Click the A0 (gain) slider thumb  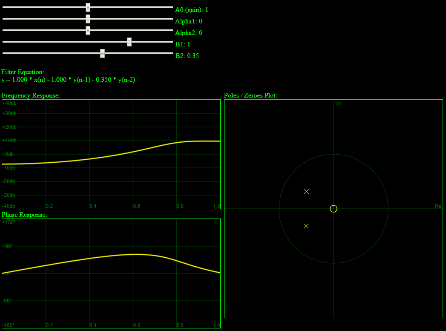click(88, 7)
